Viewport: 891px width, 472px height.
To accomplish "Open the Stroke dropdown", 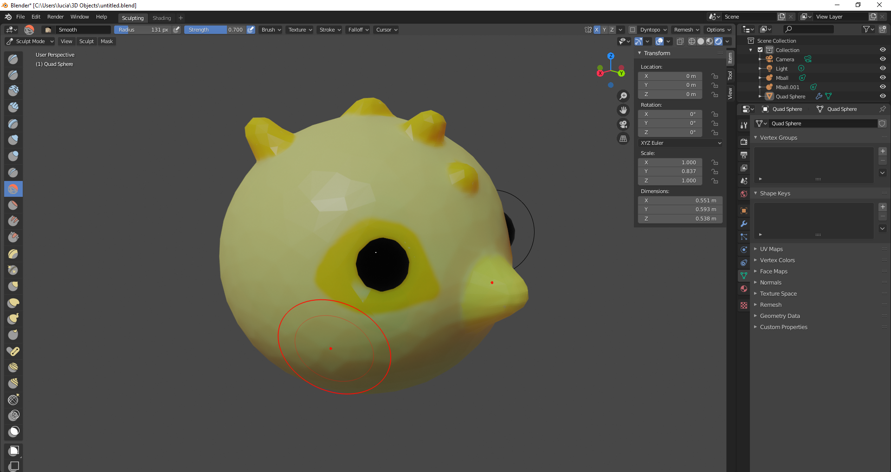I will coord(330,30).
